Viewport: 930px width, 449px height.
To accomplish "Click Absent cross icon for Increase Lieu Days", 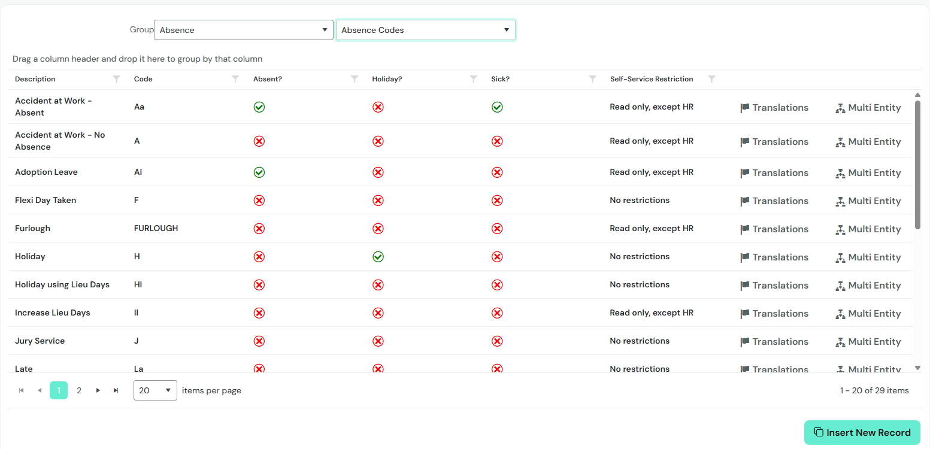I will pyautogui.click(x=259, y=313).
